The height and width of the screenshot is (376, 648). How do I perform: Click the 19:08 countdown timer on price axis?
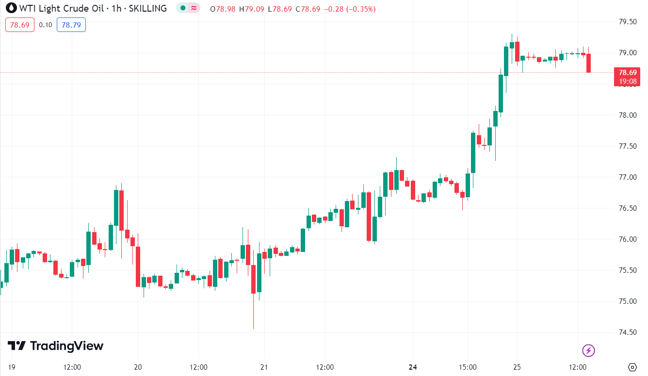(627, 81)
